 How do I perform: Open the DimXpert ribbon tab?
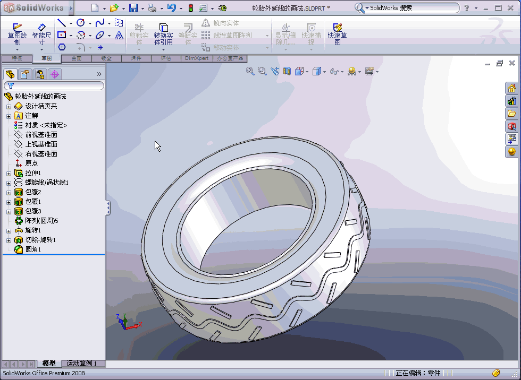pos(197,58)
